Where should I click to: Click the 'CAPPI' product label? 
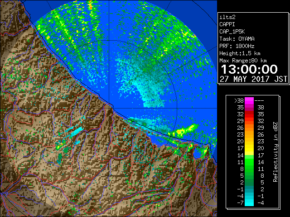tap(227, 24)
